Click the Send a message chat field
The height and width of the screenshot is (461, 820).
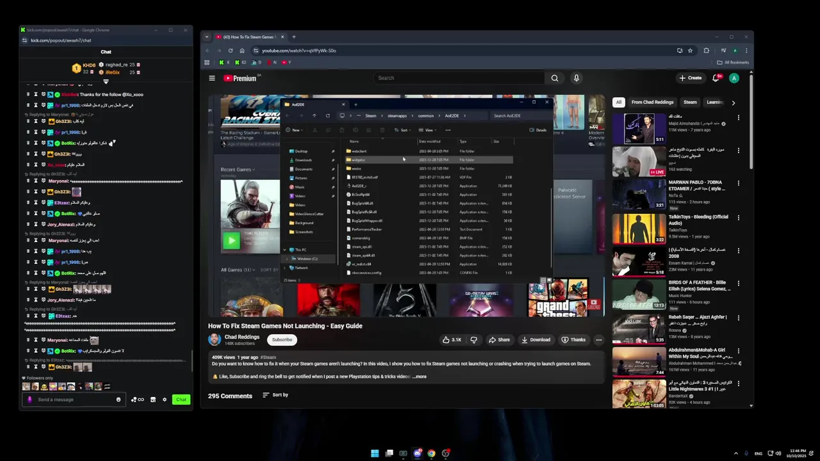(75, 400)
